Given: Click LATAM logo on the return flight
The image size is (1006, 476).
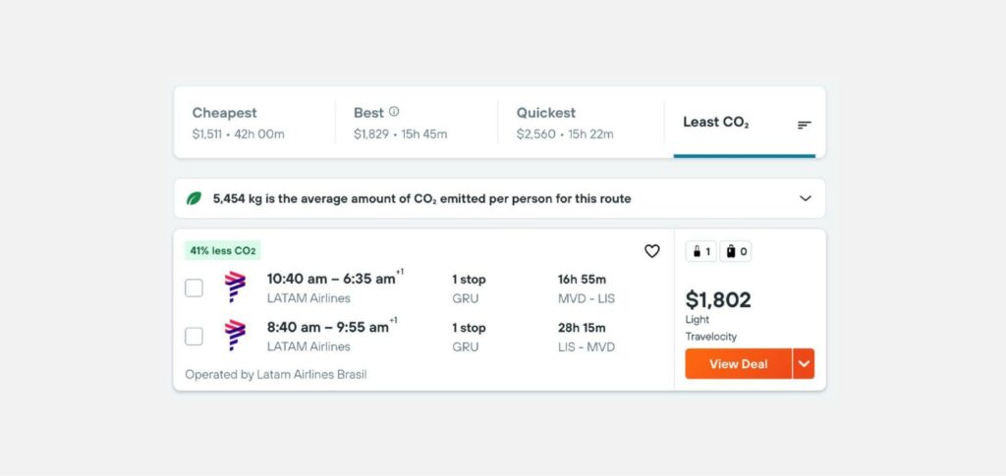Looking at the screenshot, I should pyautogui.click(x=235, y=335).
